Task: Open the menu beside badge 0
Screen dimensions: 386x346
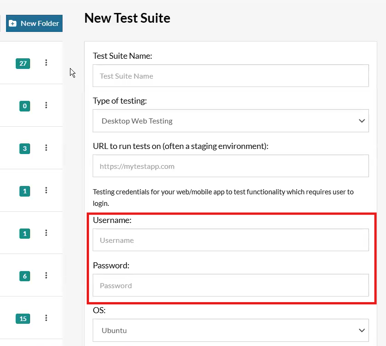Action: pos(46,105)
